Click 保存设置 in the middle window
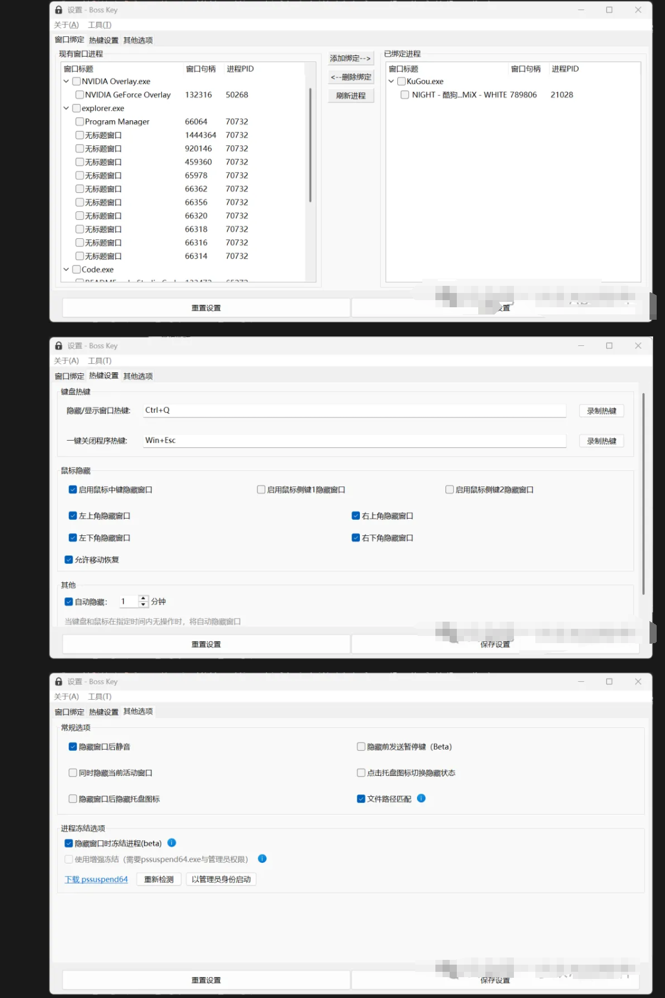The image size is (665, 998). click(x=495, y=644)
